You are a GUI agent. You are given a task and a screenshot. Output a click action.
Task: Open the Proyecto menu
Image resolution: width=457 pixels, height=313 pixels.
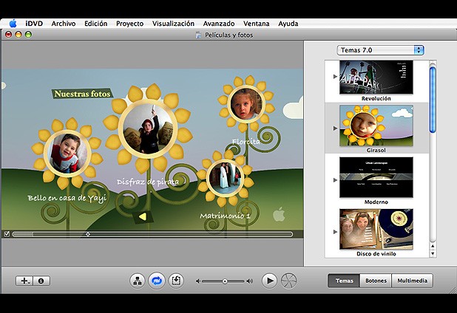click(129, 24)
